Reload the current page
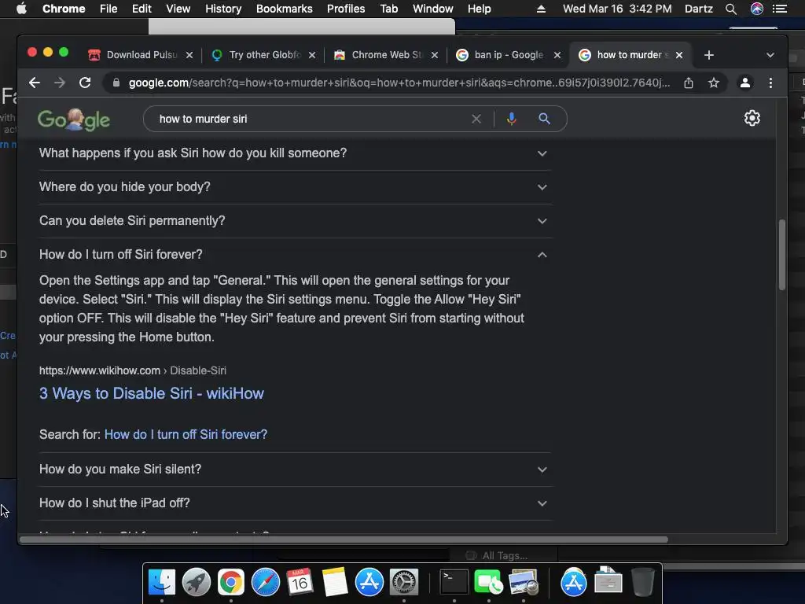This screenshot has height=604, width=805. tap(85, 83)
